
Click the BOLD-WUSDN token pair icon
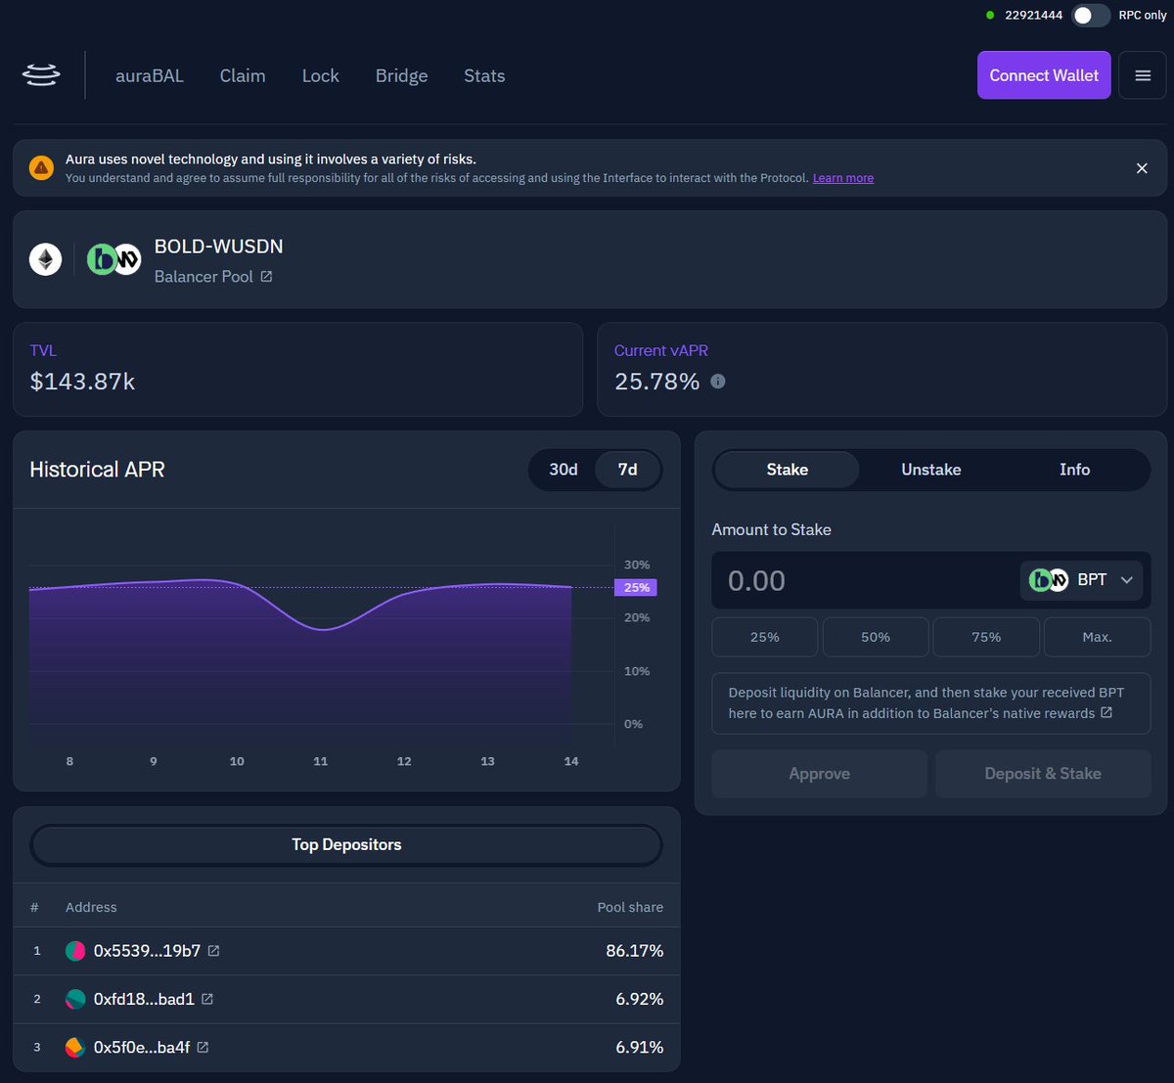click(x=114, y=259)
